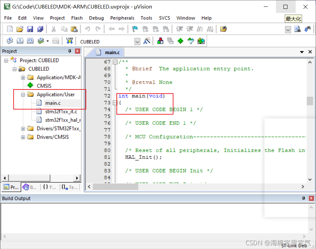Copy selection with the Copy icon
The height and width of the screenshot is (249, 316).
click(x=64, y=29)
